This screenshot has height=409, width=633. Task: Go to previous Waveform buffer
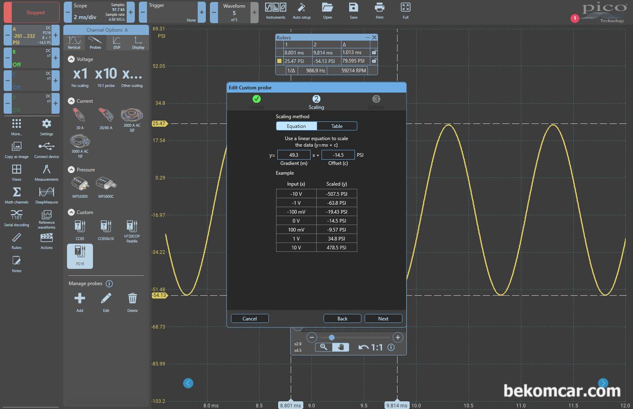(214, 12)
